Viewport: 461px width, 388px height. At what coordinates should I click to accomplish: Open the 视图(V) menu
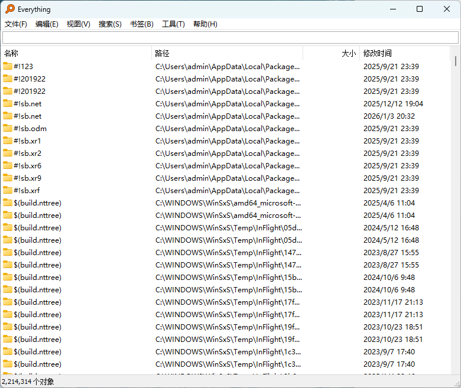78,24
